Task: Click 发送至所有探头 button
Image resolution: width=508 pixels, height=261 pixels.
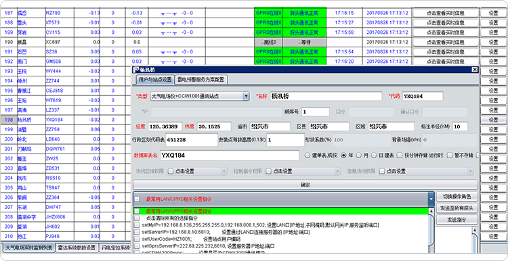Action: coord(457,208)
